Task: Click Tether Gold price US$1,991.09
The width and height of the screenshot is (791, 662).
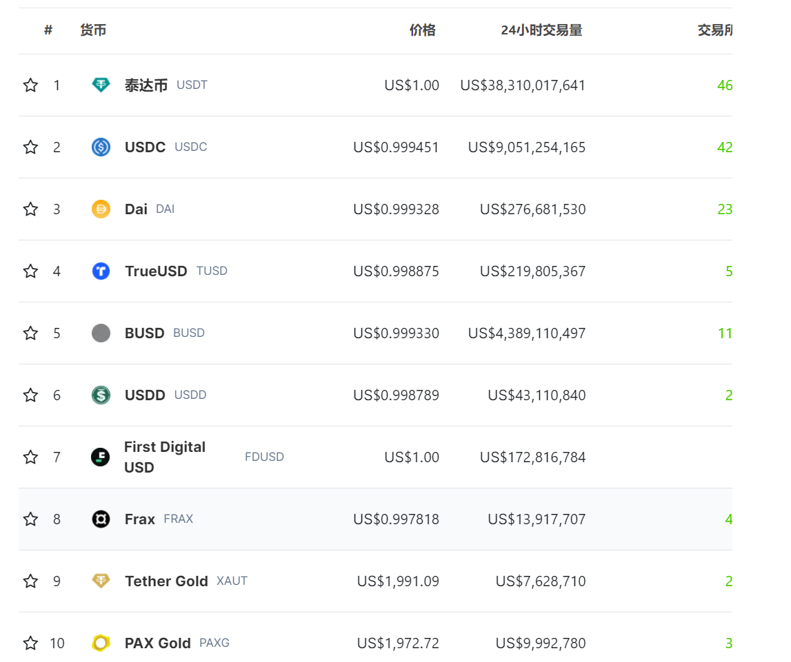Action: click(x=398, y=581)
